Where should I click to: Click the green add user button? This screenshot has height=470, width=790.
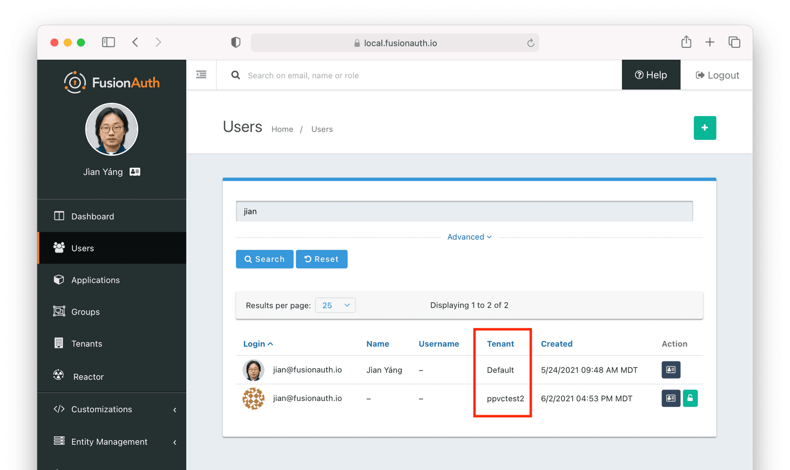[x=705, y=128]
